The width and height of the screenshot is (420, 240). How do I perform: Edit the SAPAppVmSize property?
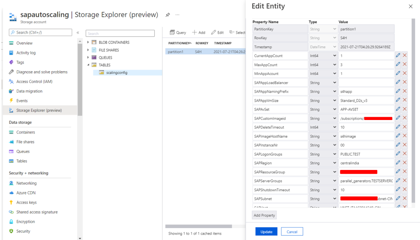pyautogui.click(x=398, y=100)
